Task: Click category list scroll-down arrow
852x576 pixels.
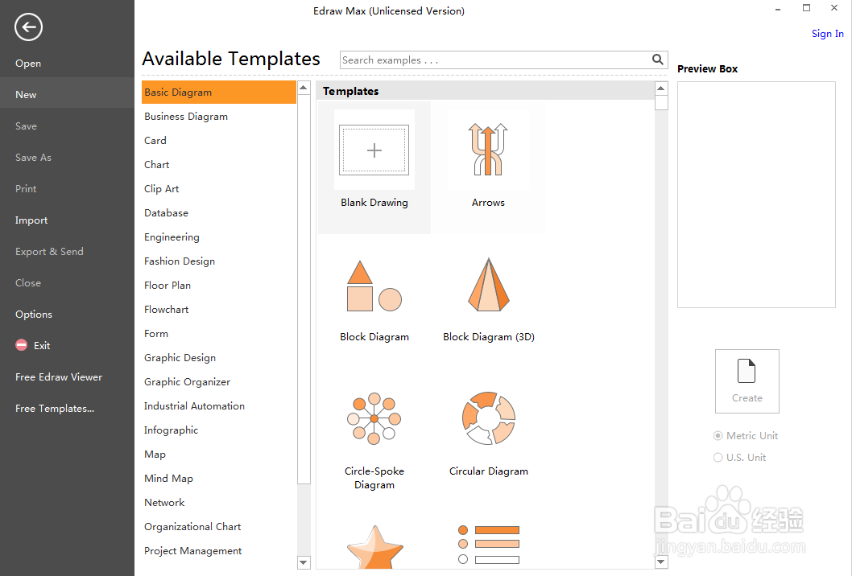Action: (x=304, y=562)
